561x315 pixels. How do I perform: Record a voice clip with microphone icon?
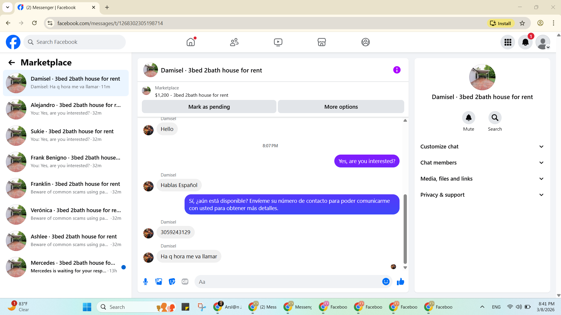(145, 281)
